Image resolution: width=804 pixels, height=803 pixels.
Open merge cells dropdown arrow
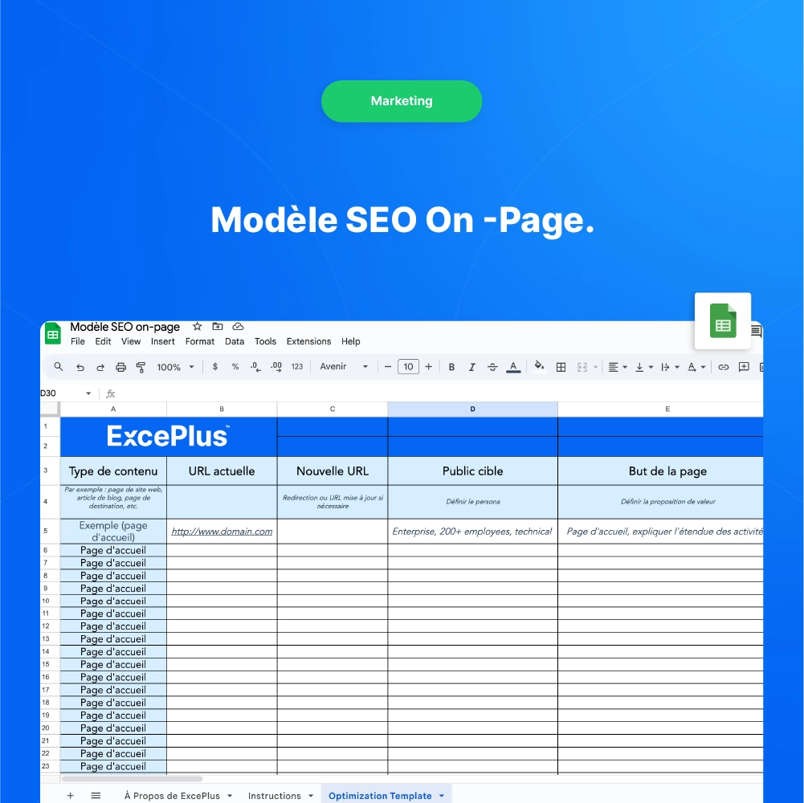tap(595, 367)
